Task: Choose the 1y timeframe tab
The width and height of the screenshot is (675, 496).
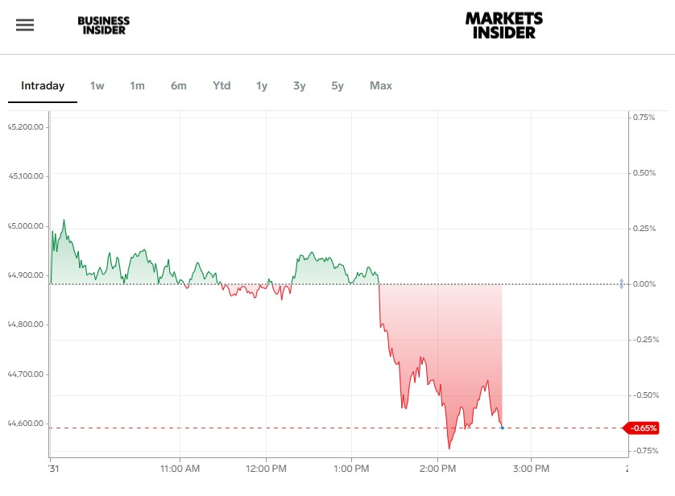Action: click(x=262, y=85)
